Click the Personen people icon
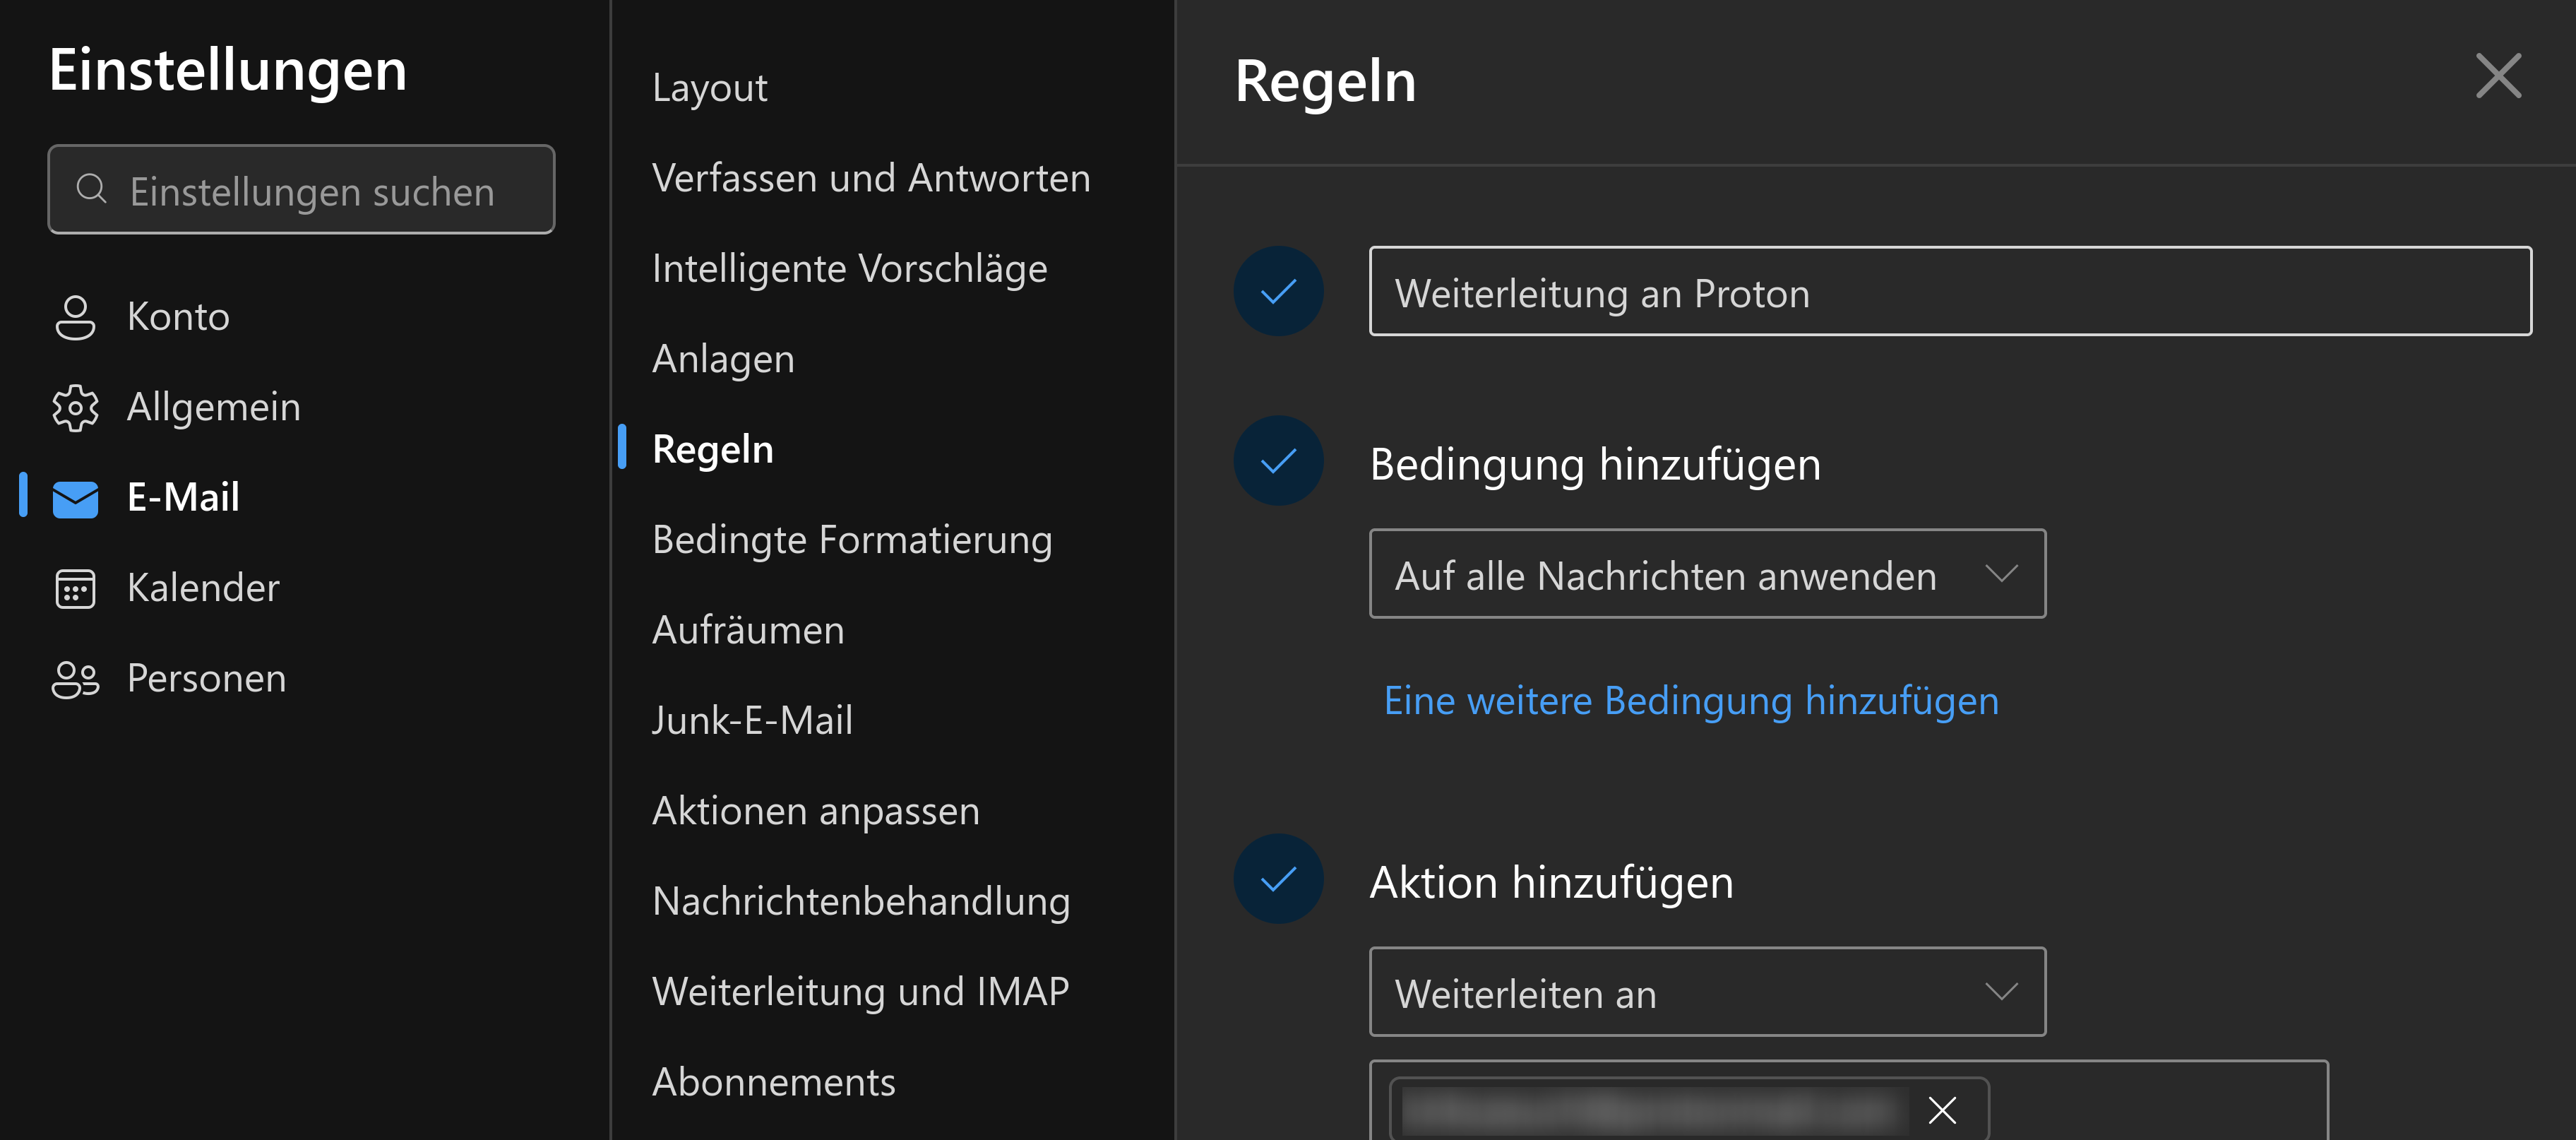The image size is (2576, 1140). (75, 679)
